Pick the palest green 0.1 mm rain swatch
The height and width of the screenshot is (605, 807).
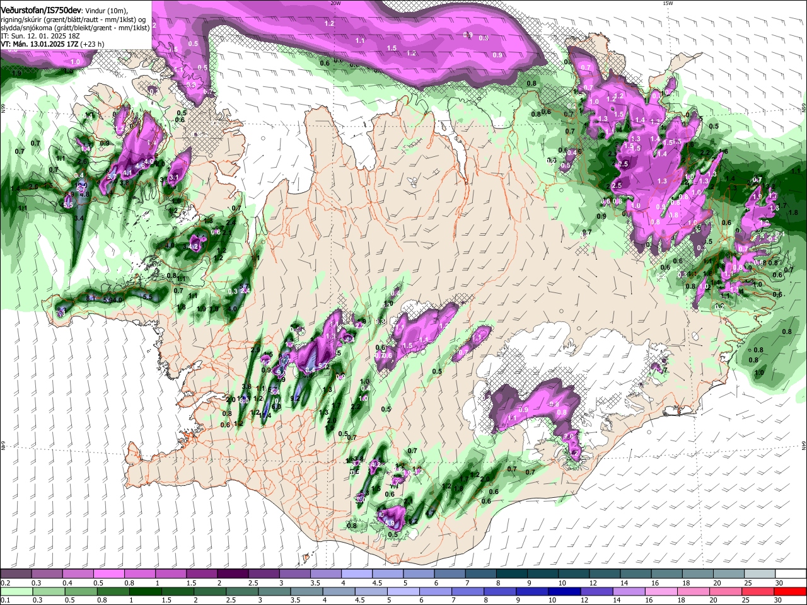click(x=16, y=591)
